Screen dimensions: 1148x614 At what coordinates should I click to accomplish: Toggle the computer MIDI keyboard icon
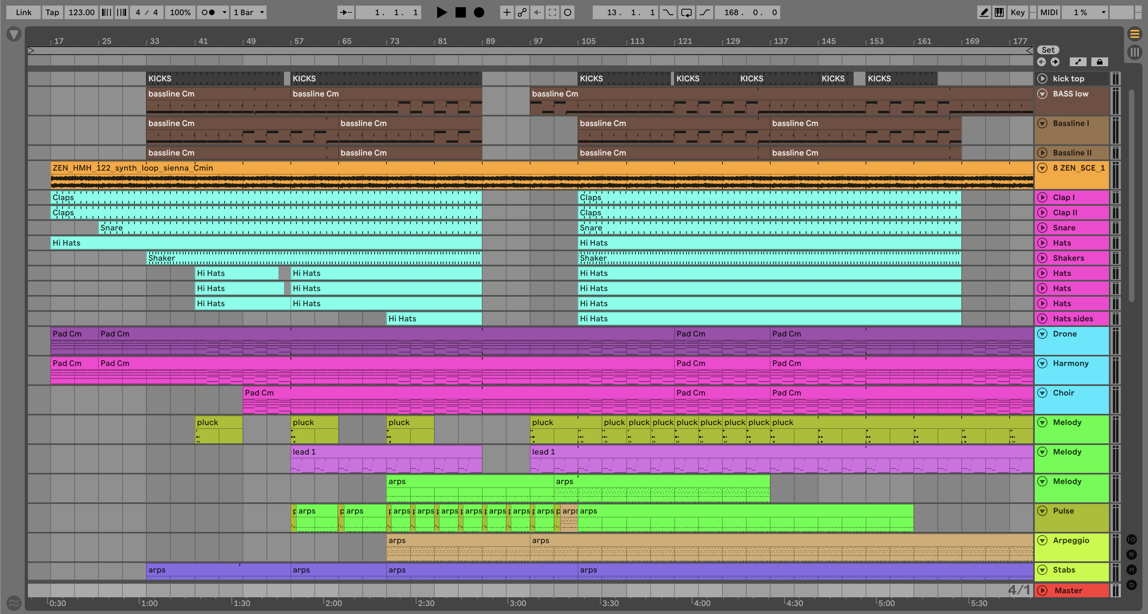click(999, 12)
